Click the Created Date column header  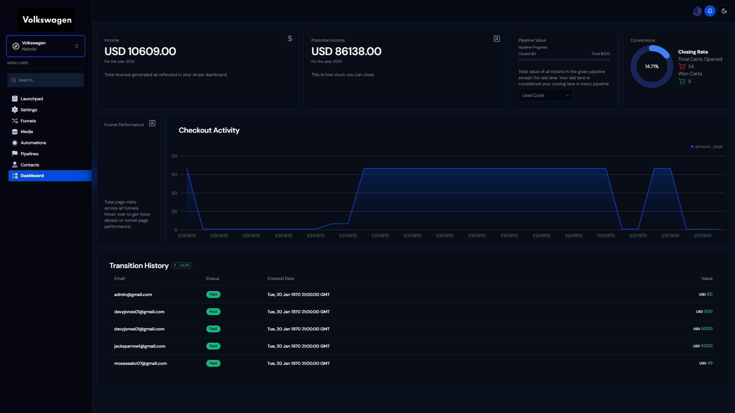point(281,278)
